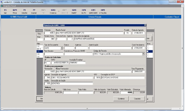Select the F7 Imprimir toolbar item

coord(34,11)
